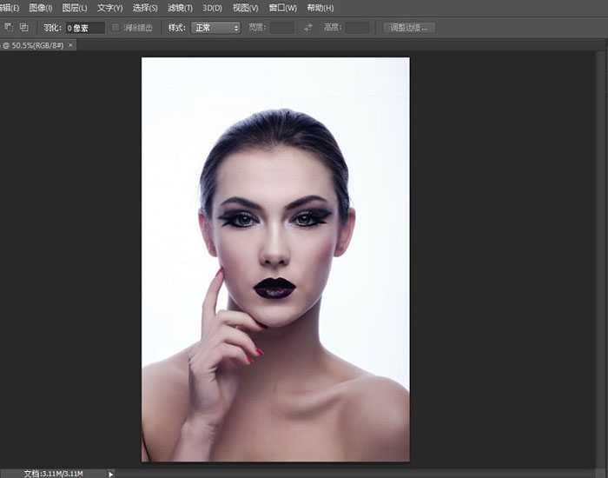This screenshot has height=478, width=608.
Task: Click the 调整边缘 refine edge button
Action: point(409,28)
